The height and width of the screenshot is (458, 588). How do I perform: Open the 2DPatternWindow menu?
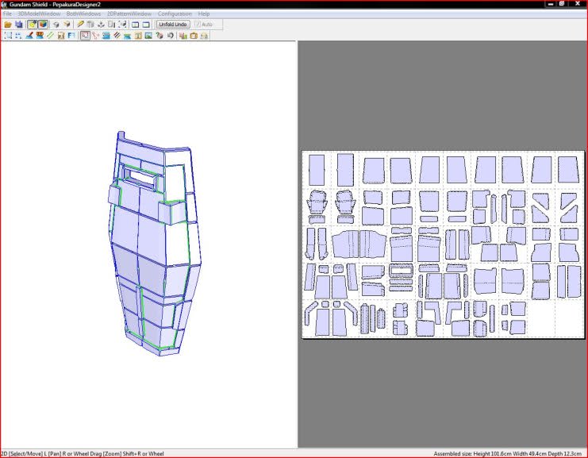click(129, 13)
